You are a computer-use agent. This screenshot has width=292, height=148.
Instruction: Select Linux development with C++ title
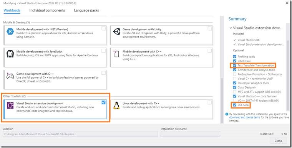click(141, 103)
